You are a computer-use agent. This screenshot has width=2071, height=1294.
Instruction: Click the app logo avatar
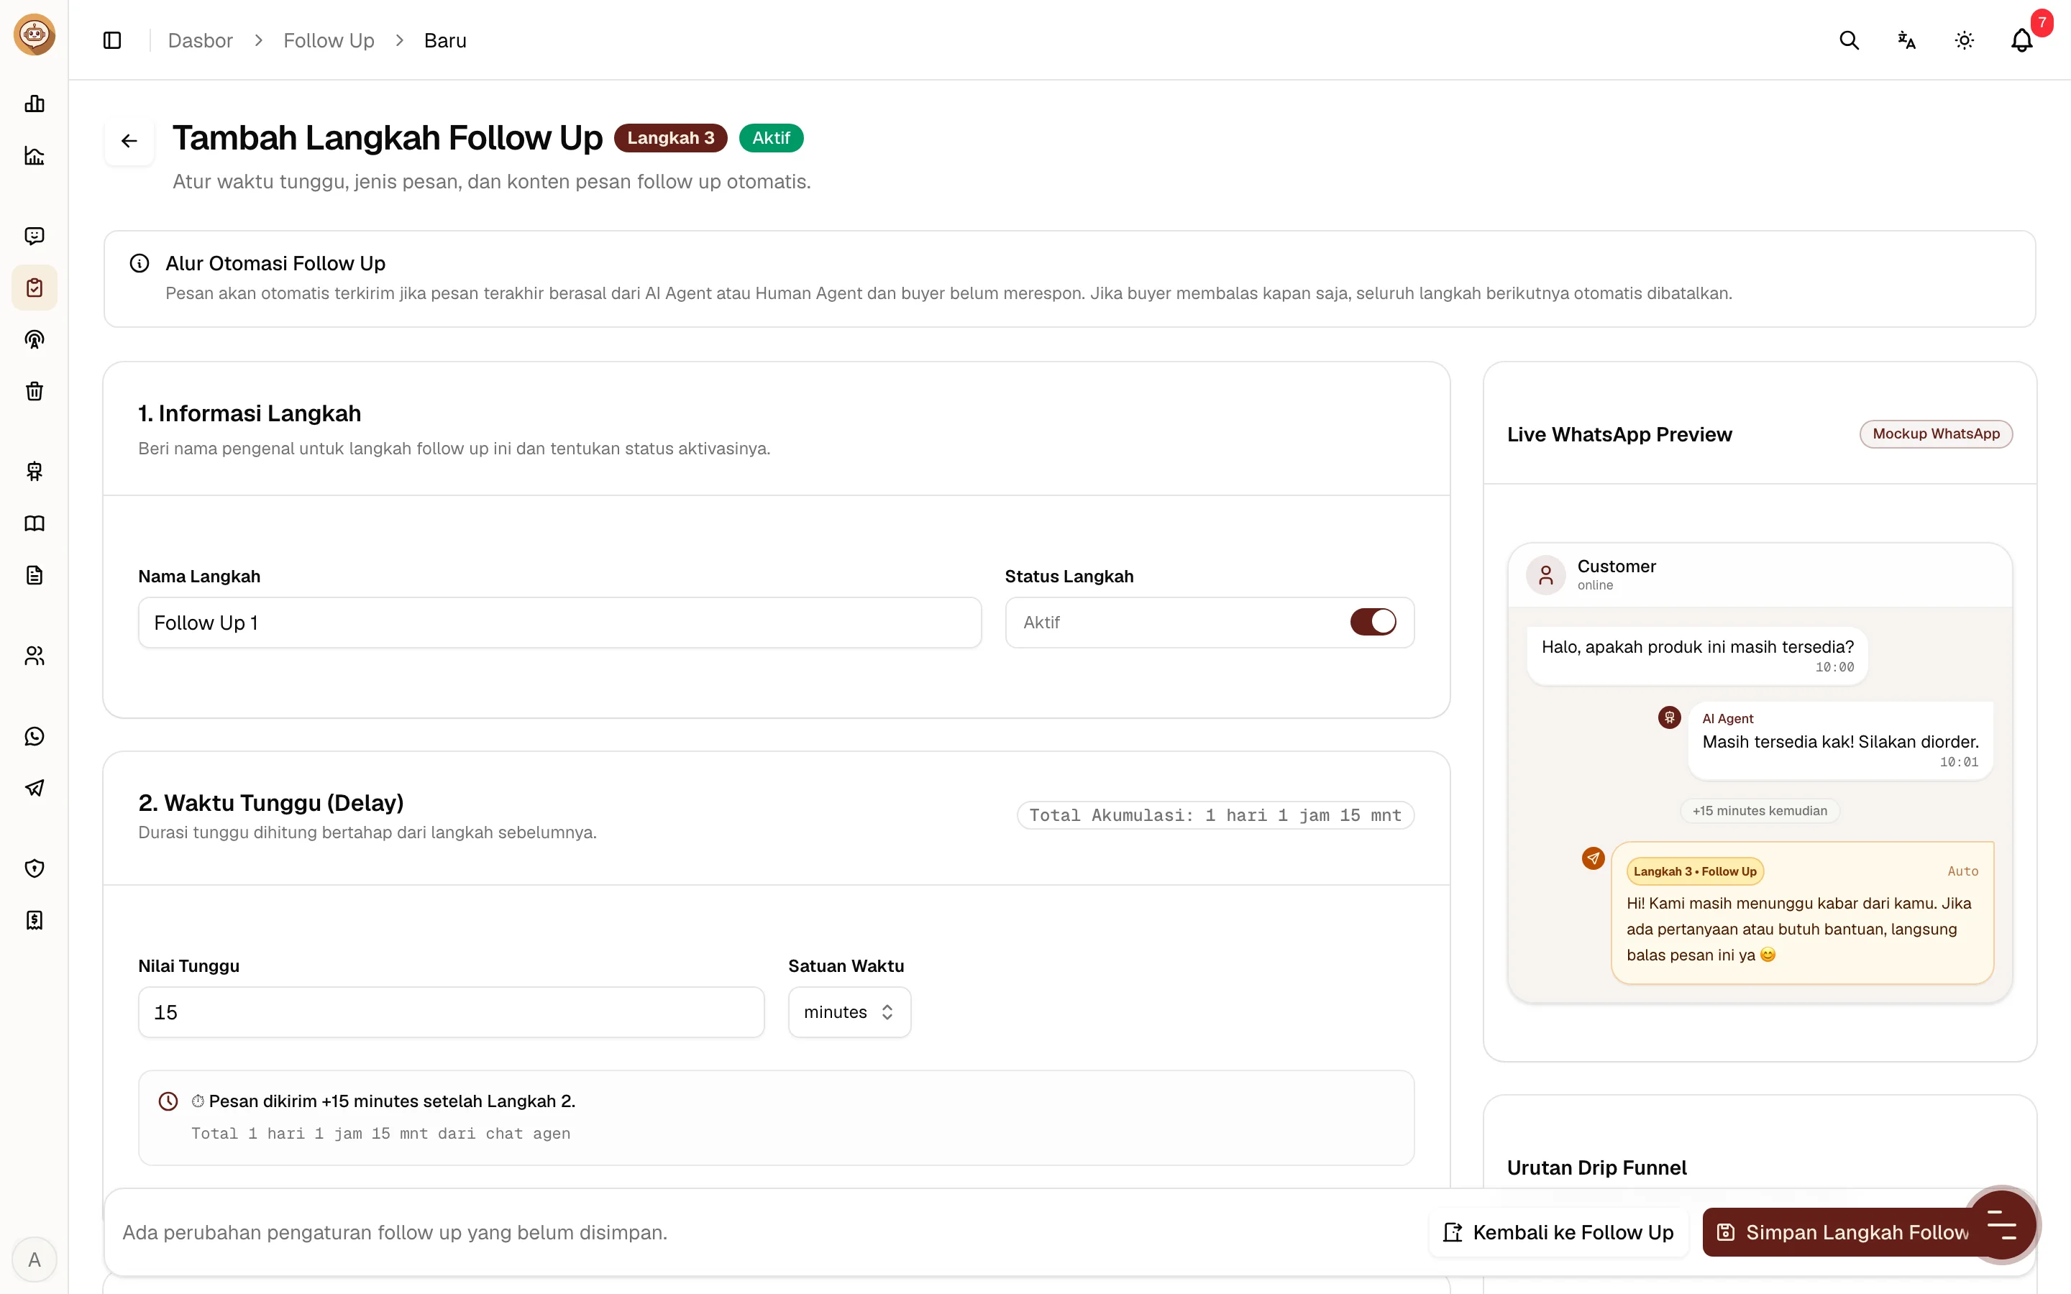[35, 35]
